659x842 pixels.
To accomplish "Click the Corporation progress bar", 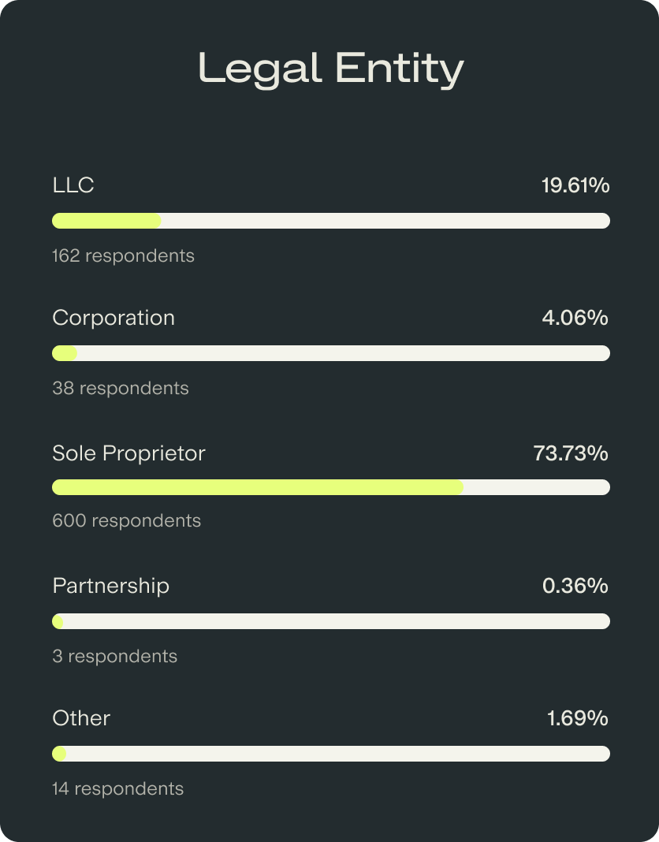I will click(x=330, y=353).
